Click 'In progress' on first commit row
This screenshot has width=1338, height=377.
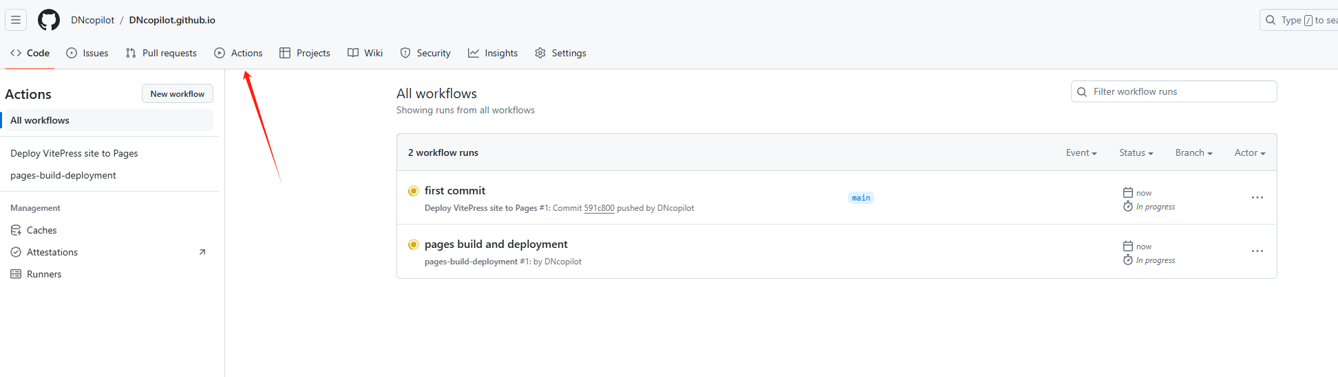(1156, 207)
